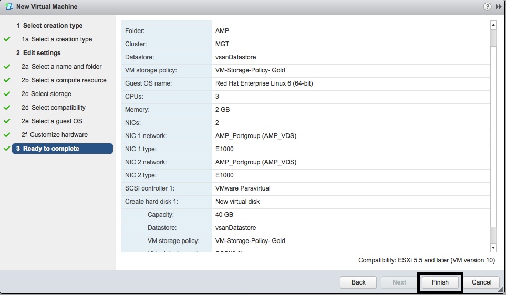Click green checkmark beside Customize hardware
The width and height of the screenshot is (506, 295).
pyautogui.click(x=7, y=135)
